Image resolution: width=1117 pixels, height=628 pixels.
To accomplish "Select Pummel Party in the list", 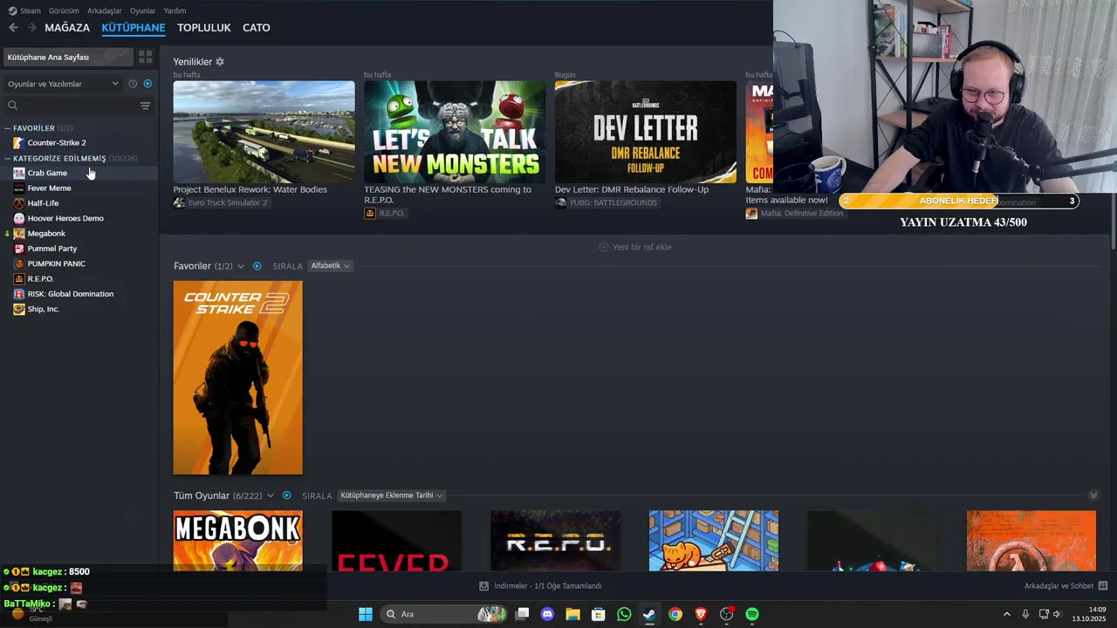I will [52, 249].
